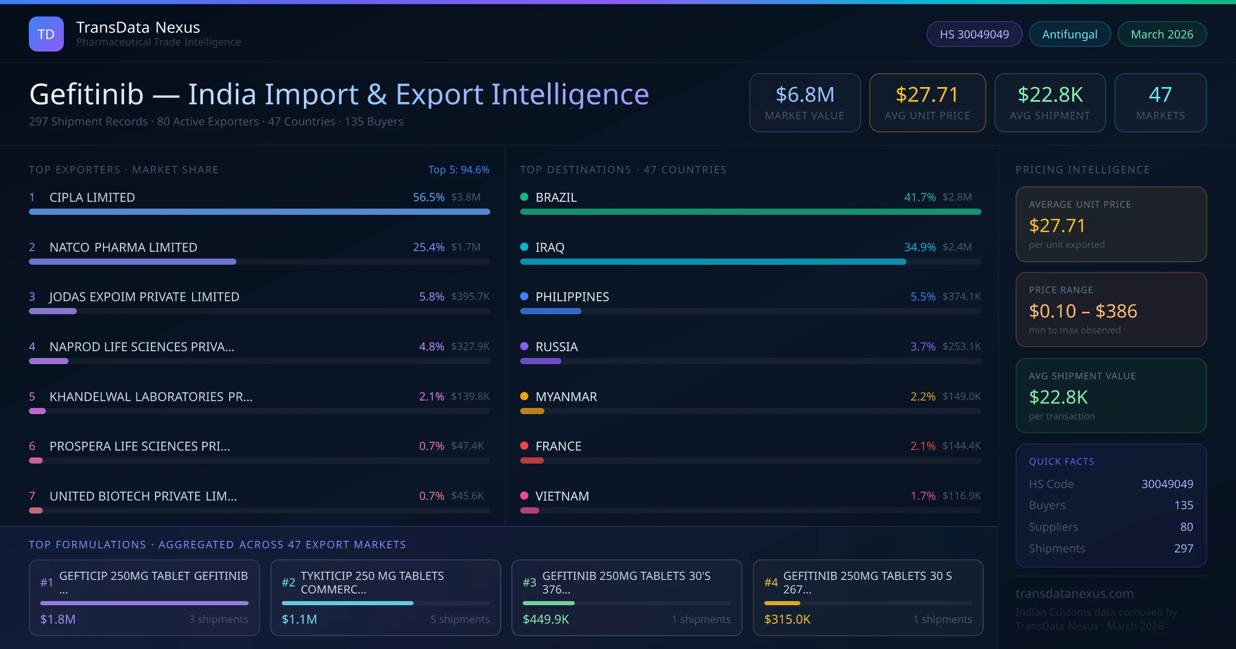Image resolution: width=1236 pixels, height=649 pixels.
Task: Click the TD TransData Nexus logo icon
Action: coord(46,33)
